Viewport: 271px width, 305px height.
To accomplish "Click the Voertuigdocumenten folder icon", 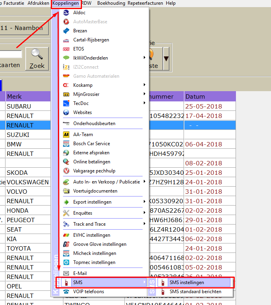I will [66, 191].
